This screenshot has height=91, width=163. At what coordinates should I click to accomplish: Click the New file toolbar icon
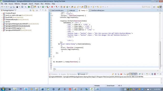click(x=2, y=7)
